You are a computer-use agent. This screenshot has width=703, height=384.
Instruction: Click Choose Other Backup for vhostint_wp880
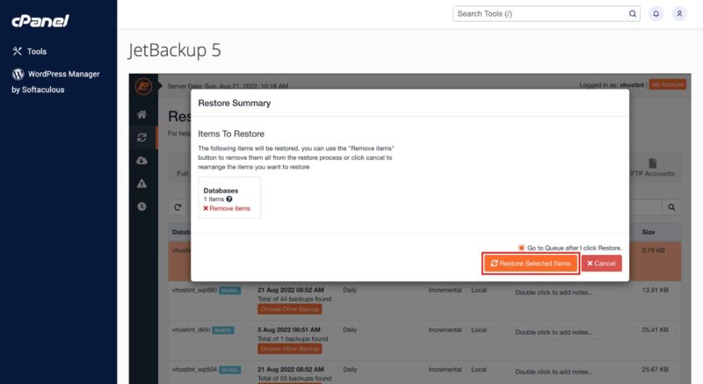point(290,309)
